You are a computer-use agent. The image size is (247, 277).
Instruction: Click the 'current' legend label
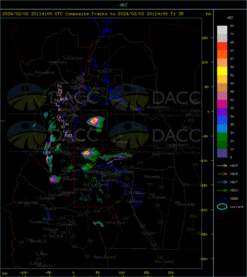tap(237, 207)
